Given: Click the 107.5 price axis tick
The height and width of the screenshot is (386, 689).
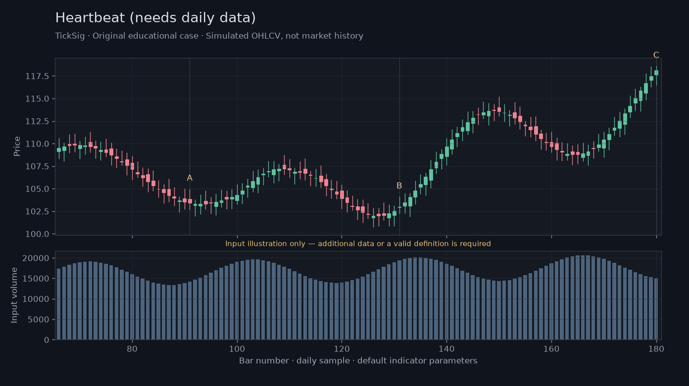Looking at the screenshot, I should coord(37,166).
